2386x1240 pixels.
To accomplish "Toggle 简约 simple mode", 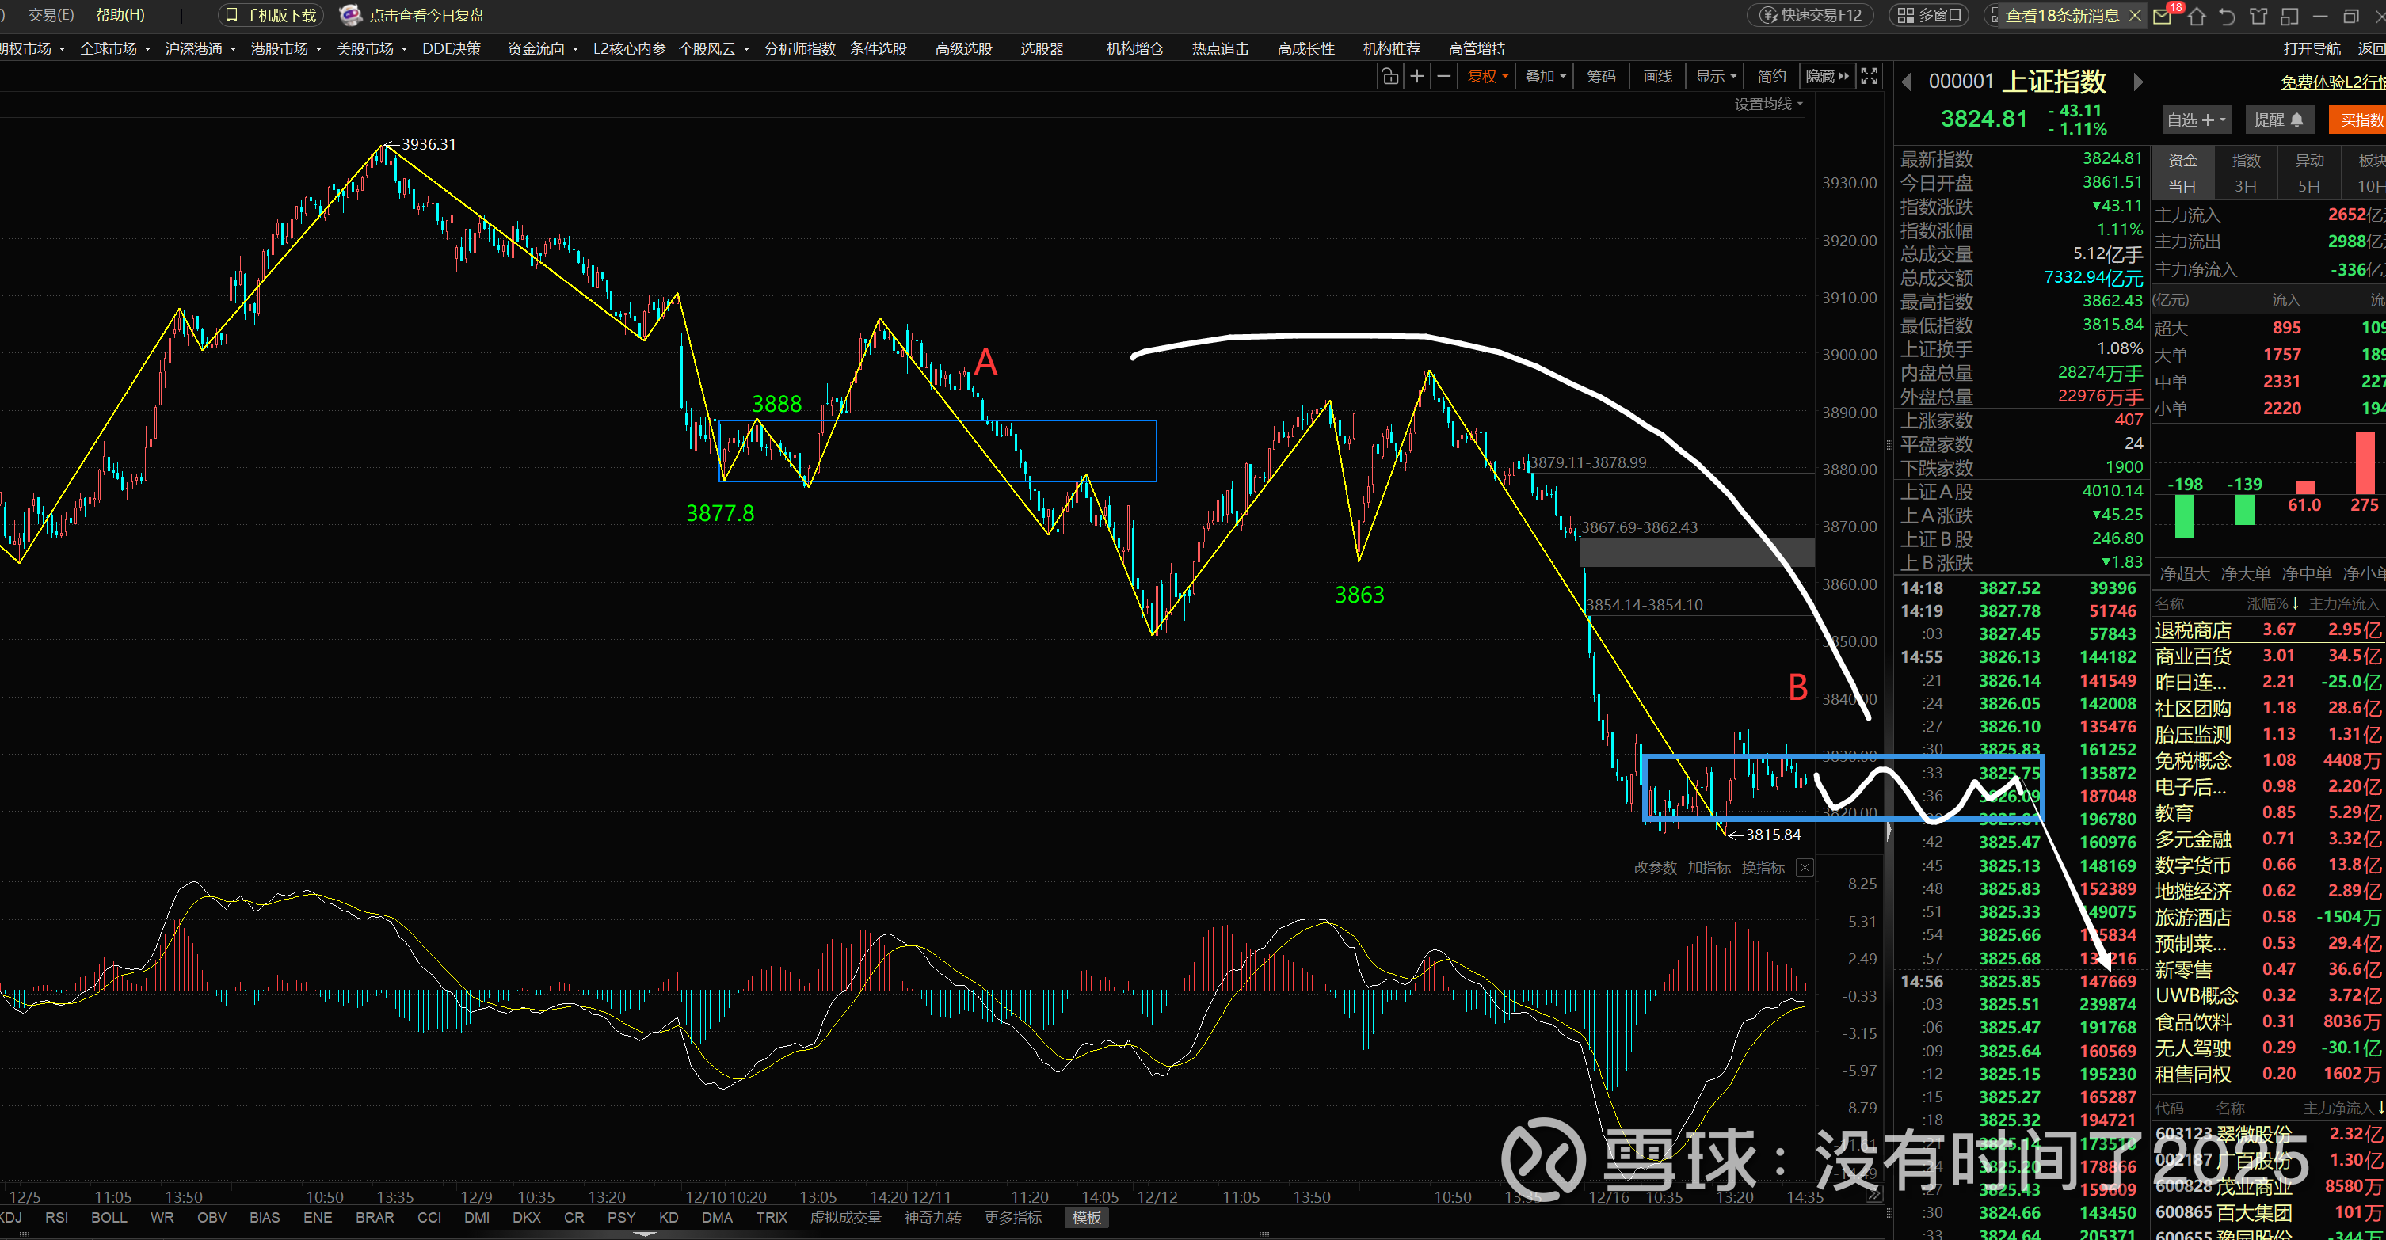I will tap(1771, 77).
